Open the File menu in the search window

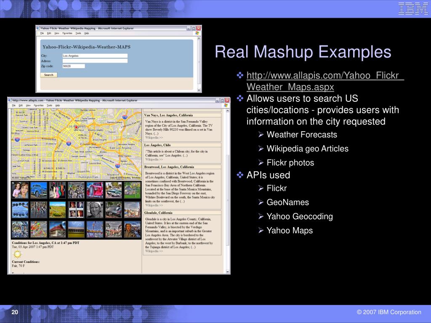point(42,33)
